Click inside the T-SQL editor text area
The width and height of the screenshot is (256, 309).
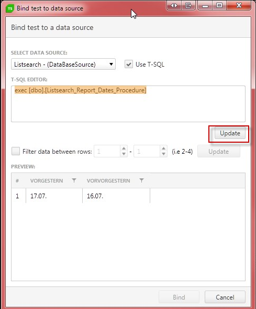[128, 104]
